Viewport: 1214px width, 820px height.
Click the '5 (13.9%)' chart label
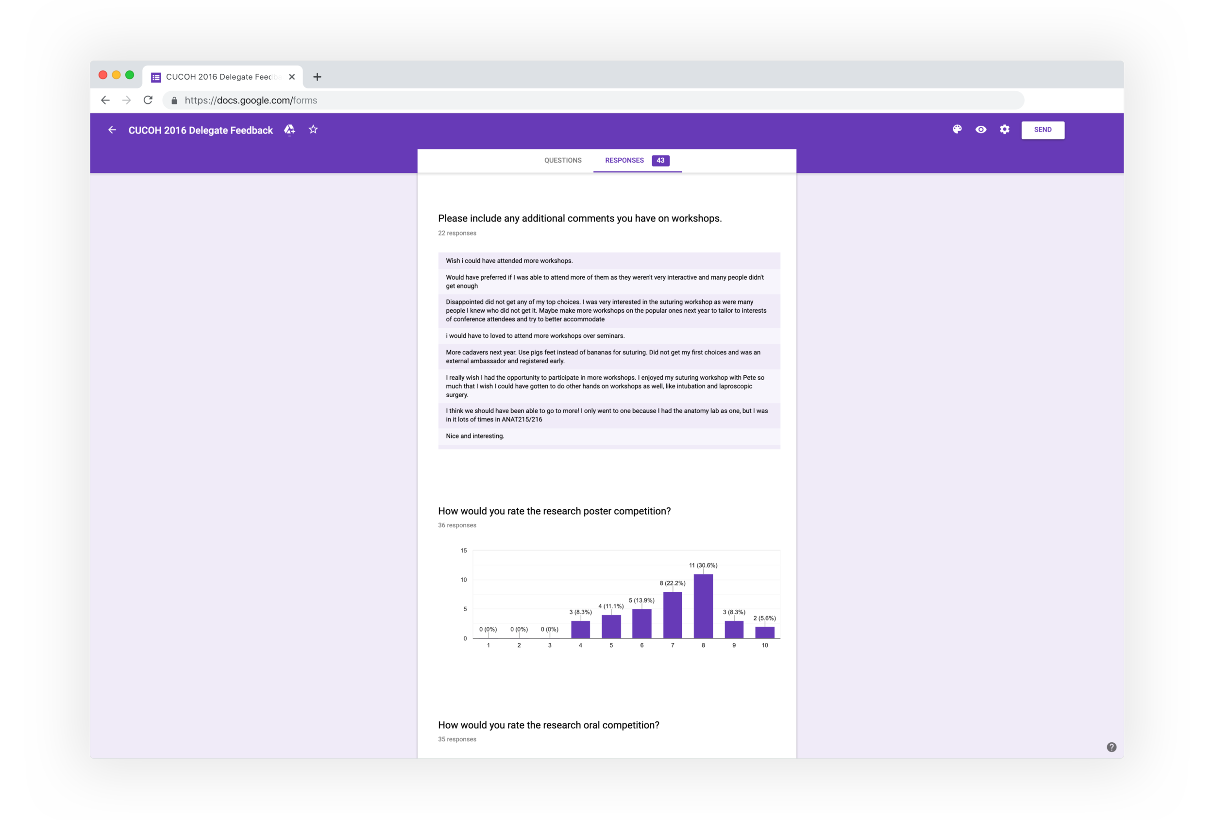pyautogui.click(x=641, y=600)
